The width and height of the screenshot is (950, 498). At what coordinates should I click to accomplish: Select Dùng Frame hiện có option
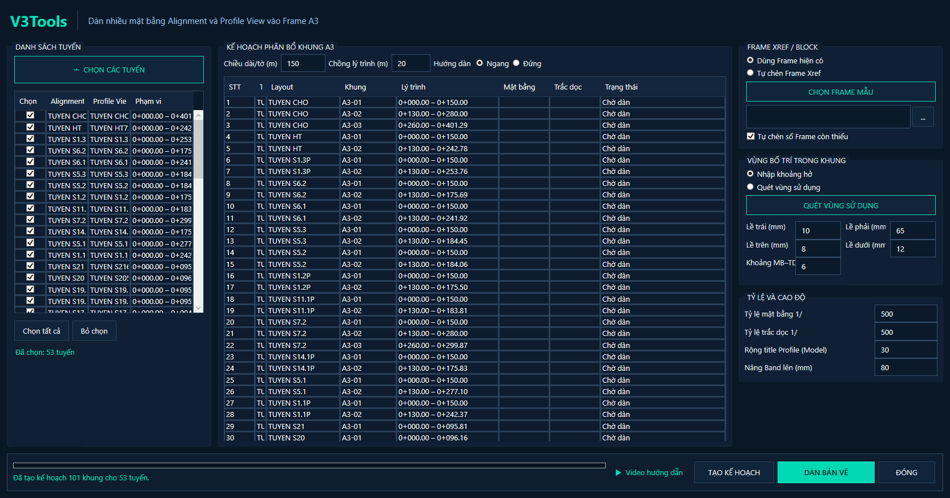pos(750,60)
